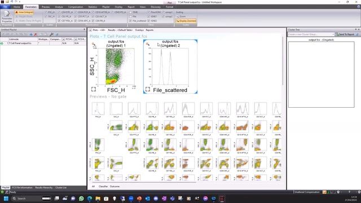Screen dimensions: 361x203
Task: Click the SSC_H vs FSC_H dot plot
Action: [116, 67]
